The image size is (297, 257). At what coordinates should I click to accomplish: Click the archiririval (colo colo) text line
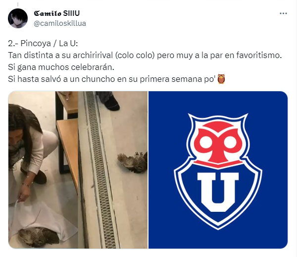coord(145,55)
